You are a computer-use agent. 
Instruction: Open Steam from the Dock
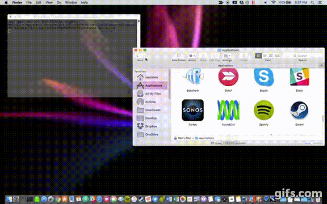click(x=141, y=199)
